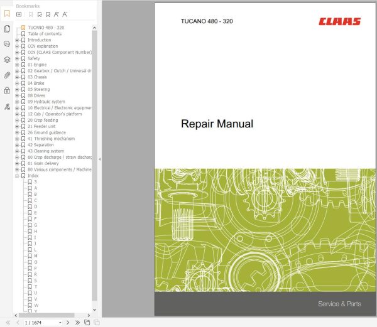Expand the CCN explanation bookmark
Screen dimensions: 377x327
pyautogui.click(x=17, y=46)
